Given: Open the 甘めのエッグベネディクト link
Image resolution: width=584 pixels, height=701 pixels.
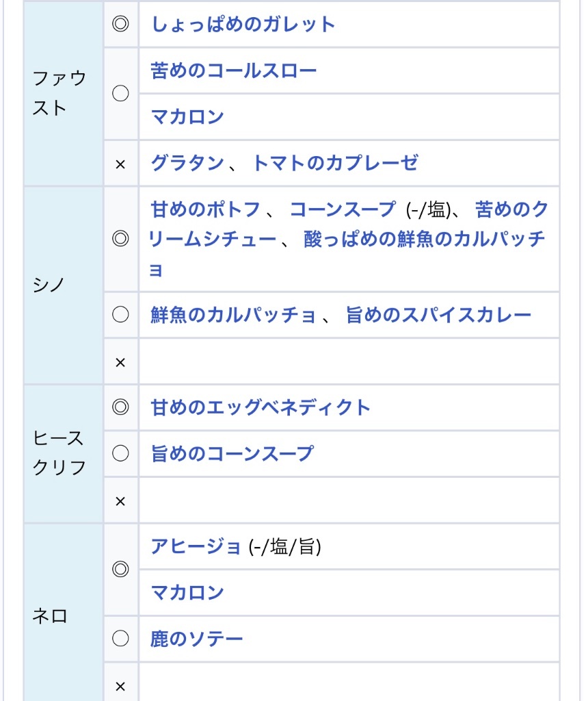Looking at the screenshot, I should [261, 408].
